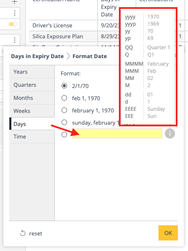Click the OK button
Viewport: 188px width, 251px height.
tap(168, 233)
